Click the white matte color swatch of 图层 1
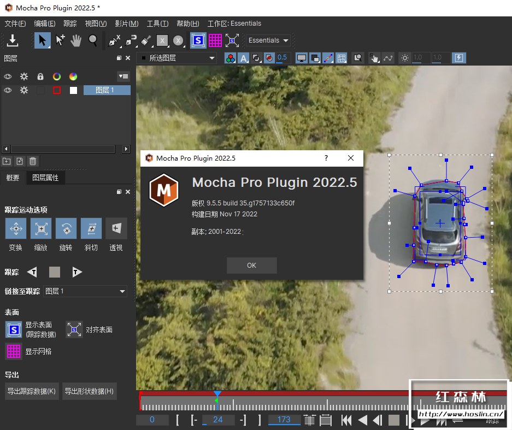Image resolution: width=512 pixels, height=430 pixels. click(73, 90)
